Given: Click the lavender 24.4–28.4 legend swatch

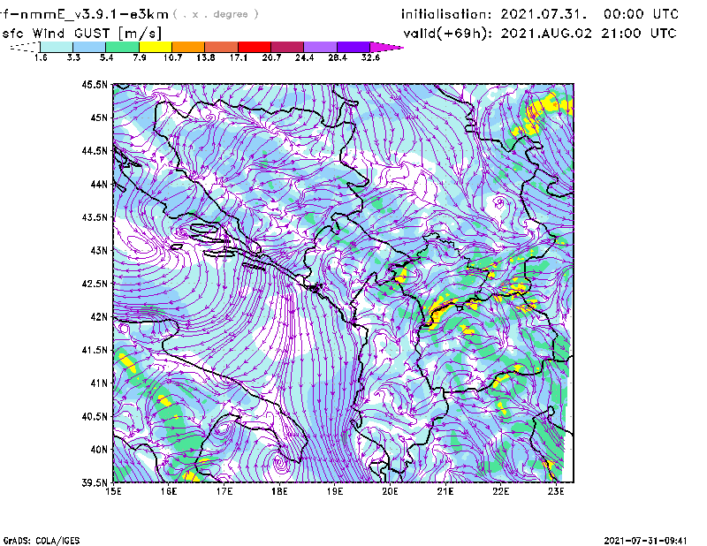Looking at the screenshot, I should (x=320, y=47).
